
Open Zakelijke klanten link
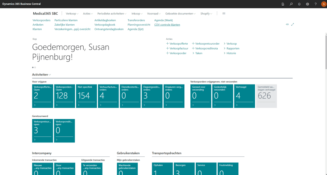[64, 25]
